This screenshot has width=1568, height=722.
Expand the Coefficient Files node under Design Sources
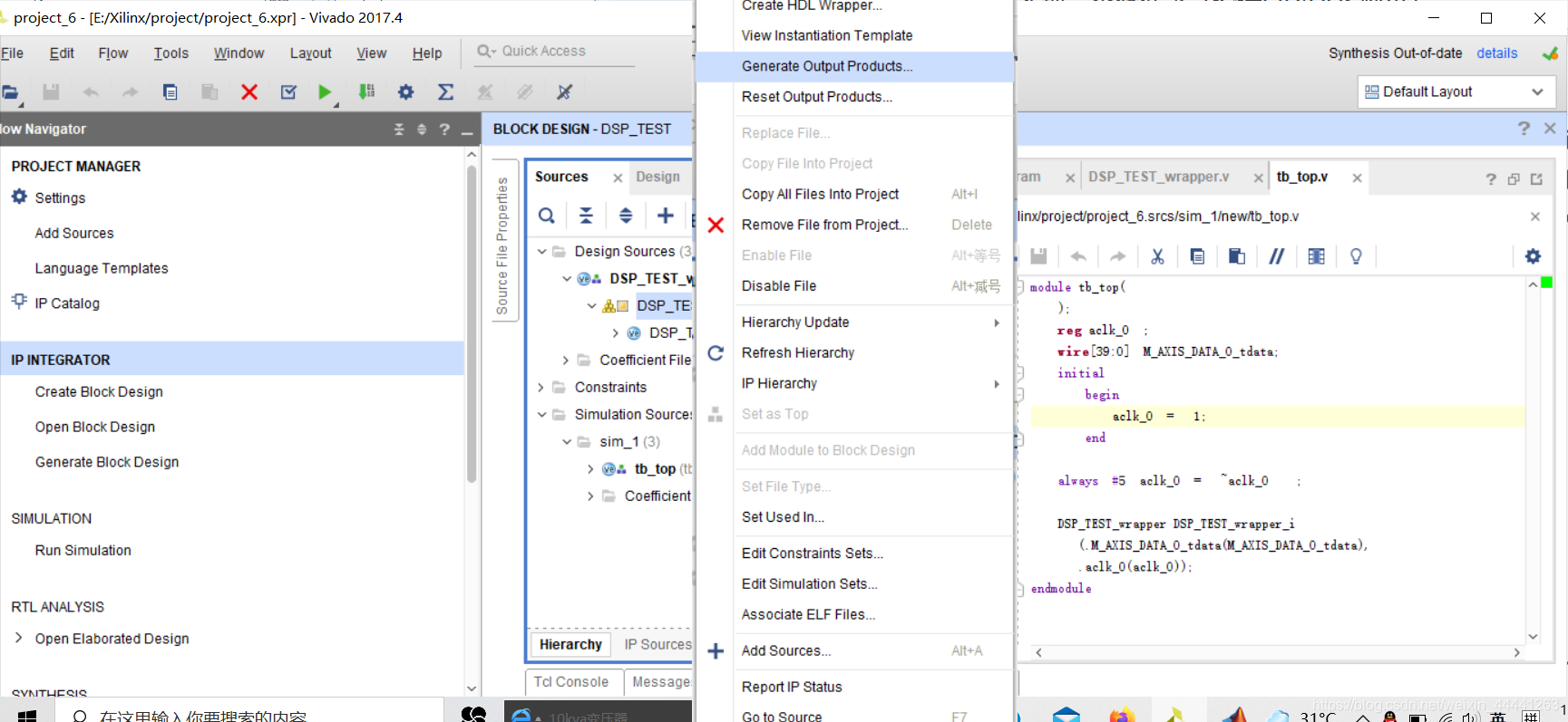(566, 360)
